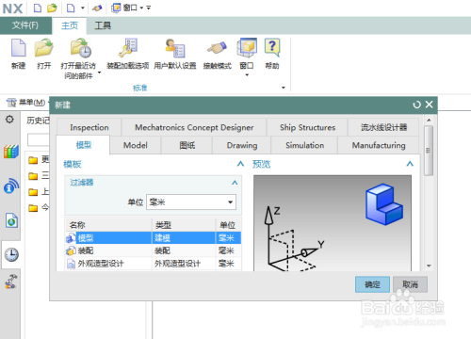471x339 pixels.
Task: Collapse the 过滤器 filter group
Action: pyautogui.click(x=235, y=183)
